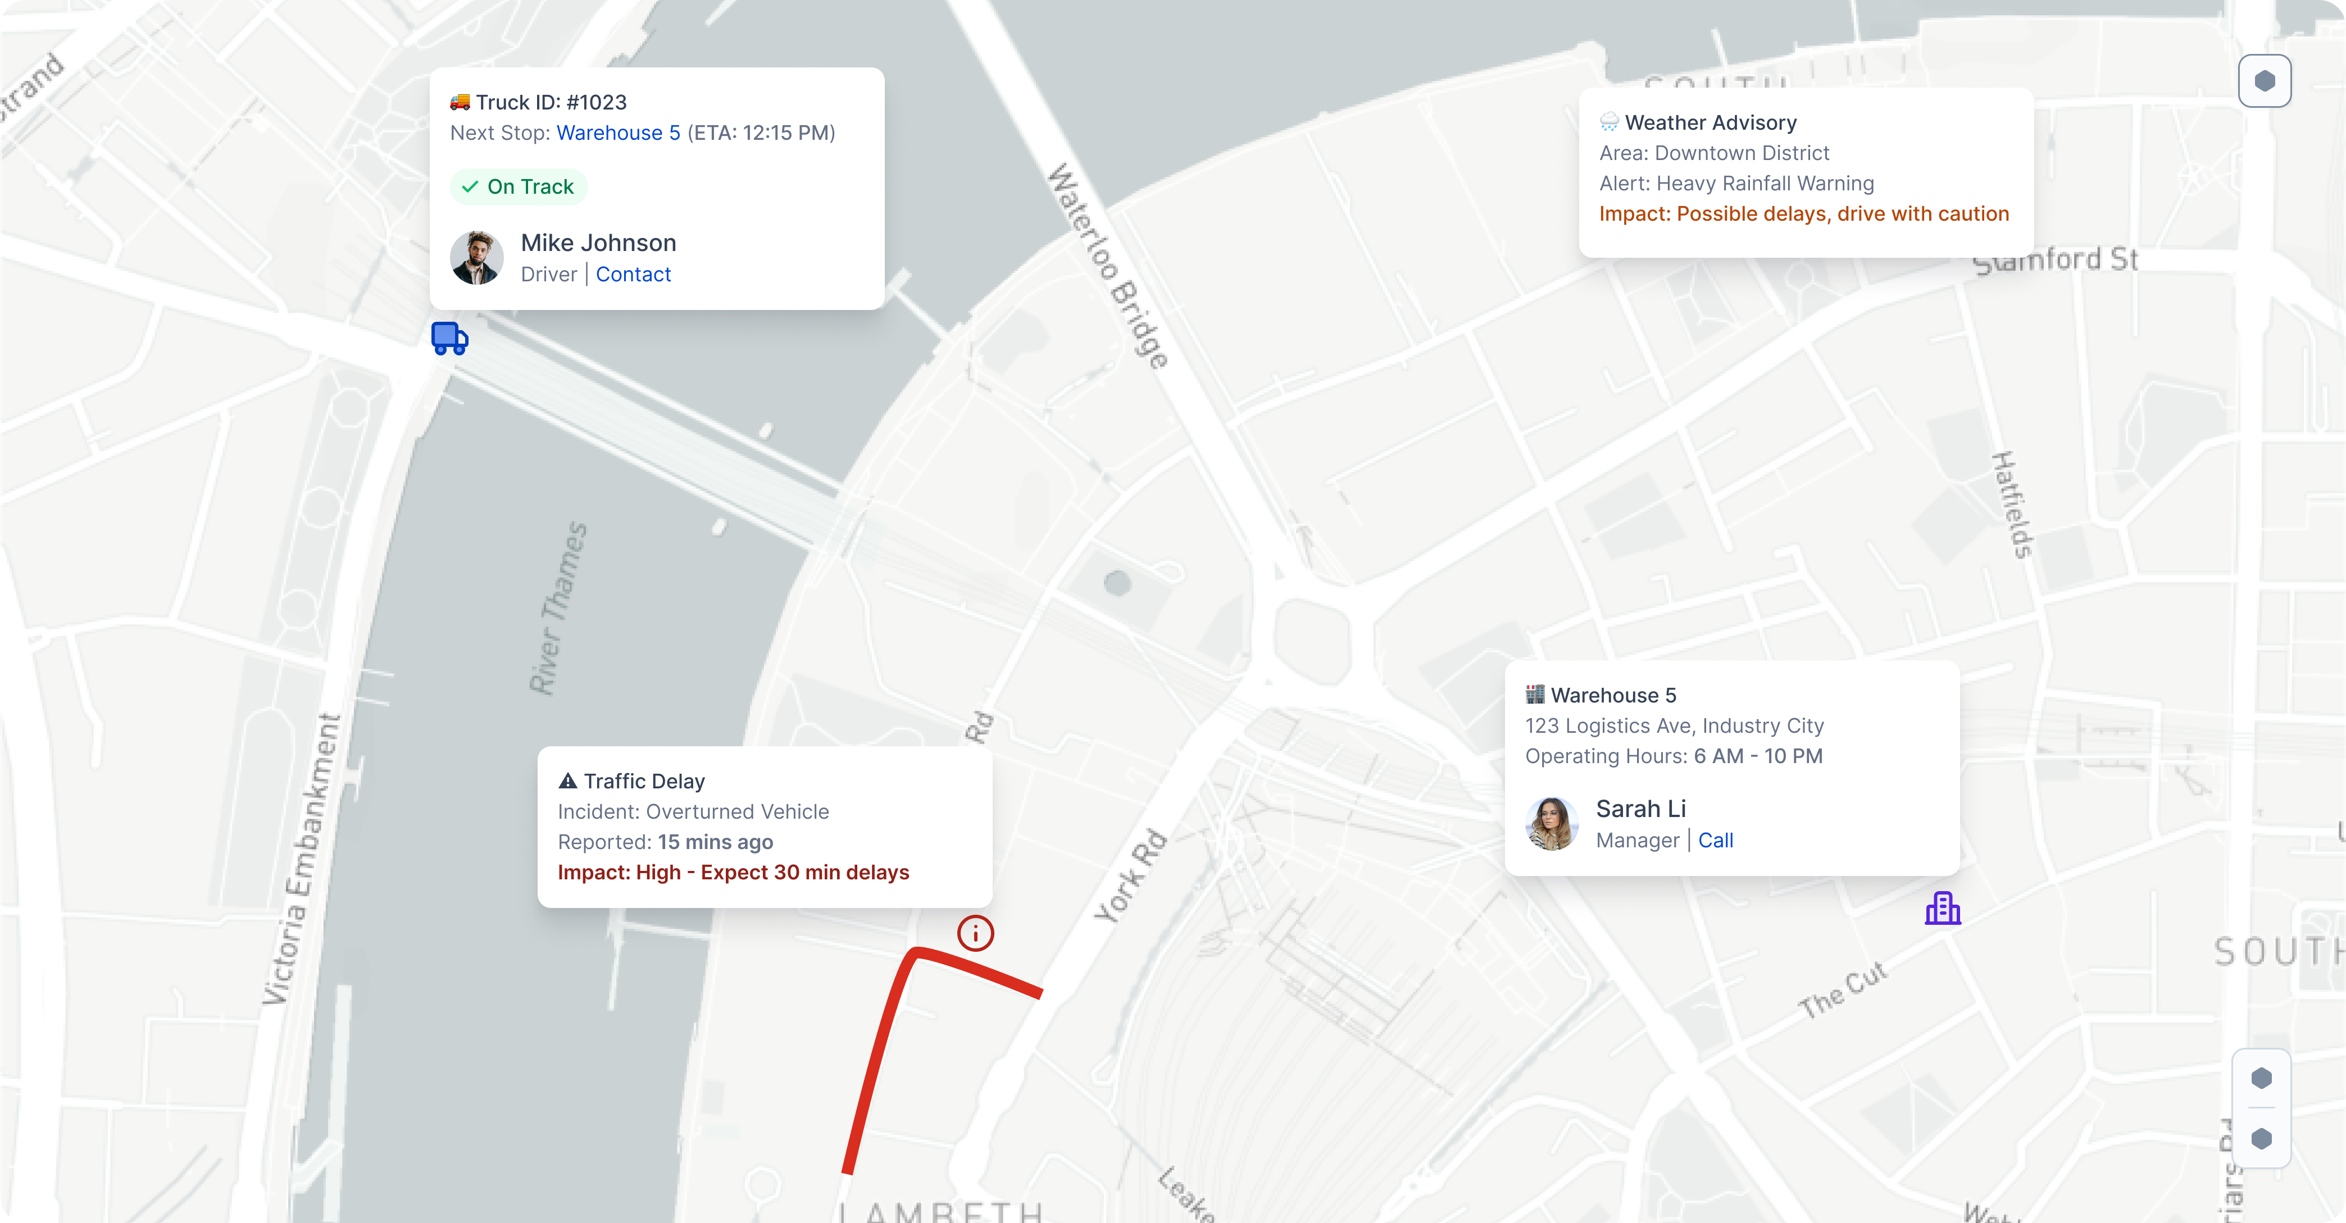Open the Warehouse 5 link in truck card
This screenshot has height=1223, width=2346.
[619, 133]
